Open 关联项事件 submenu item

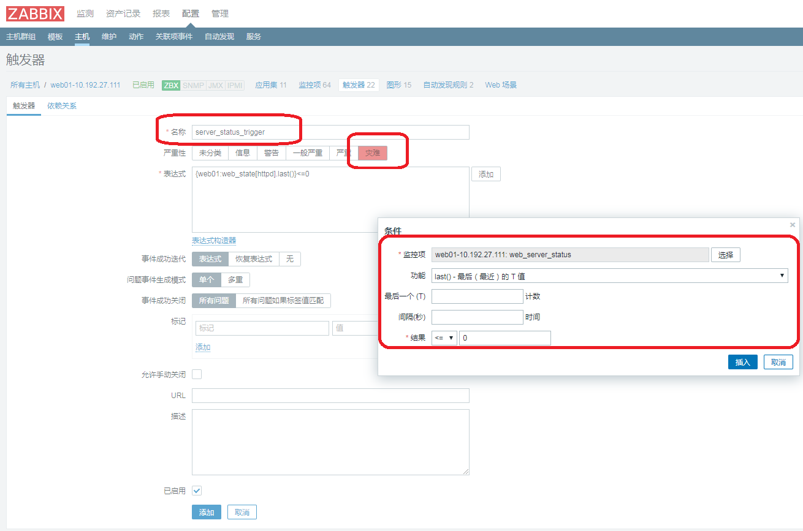[174, 37]
